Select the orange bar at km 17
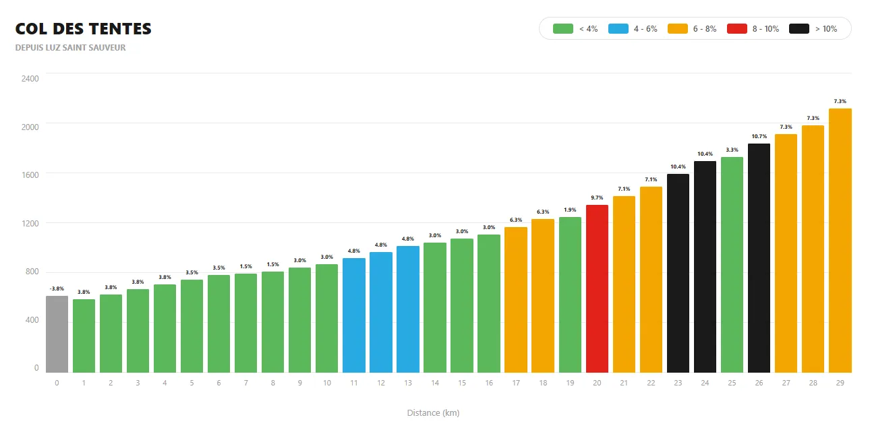870x434 pixels. coord(516,300)
